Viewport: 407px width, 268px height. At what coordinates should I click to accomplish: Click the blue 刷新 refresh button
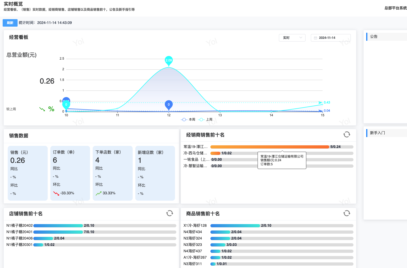[x=10, y=23]
